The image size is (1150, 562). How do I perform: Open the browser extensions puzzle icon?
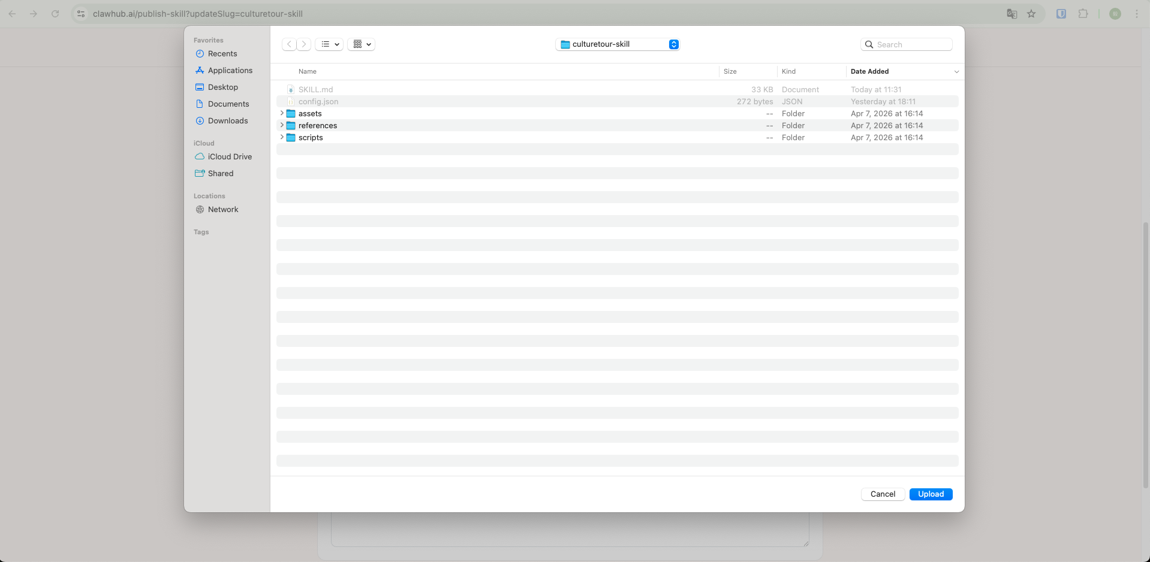[1083, 14]
